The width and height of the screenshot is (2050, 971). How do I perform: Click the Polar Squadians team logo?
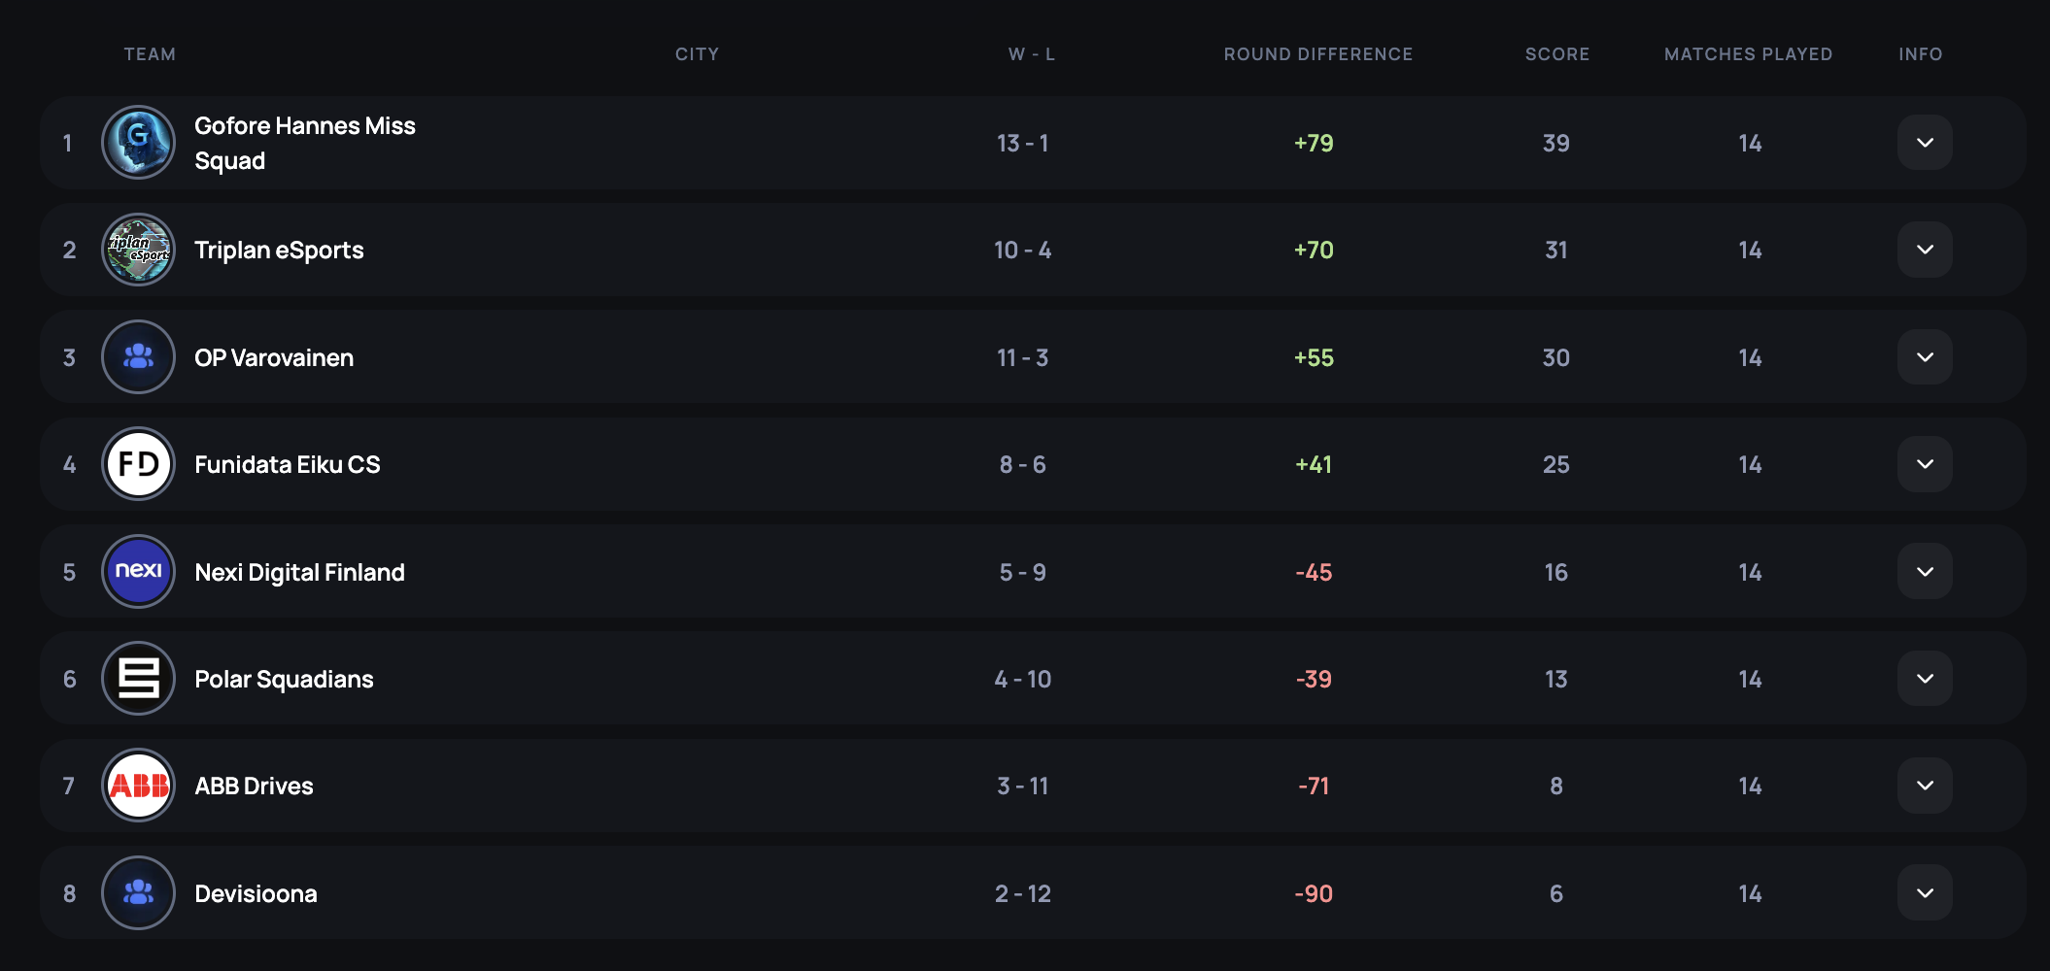138,679
